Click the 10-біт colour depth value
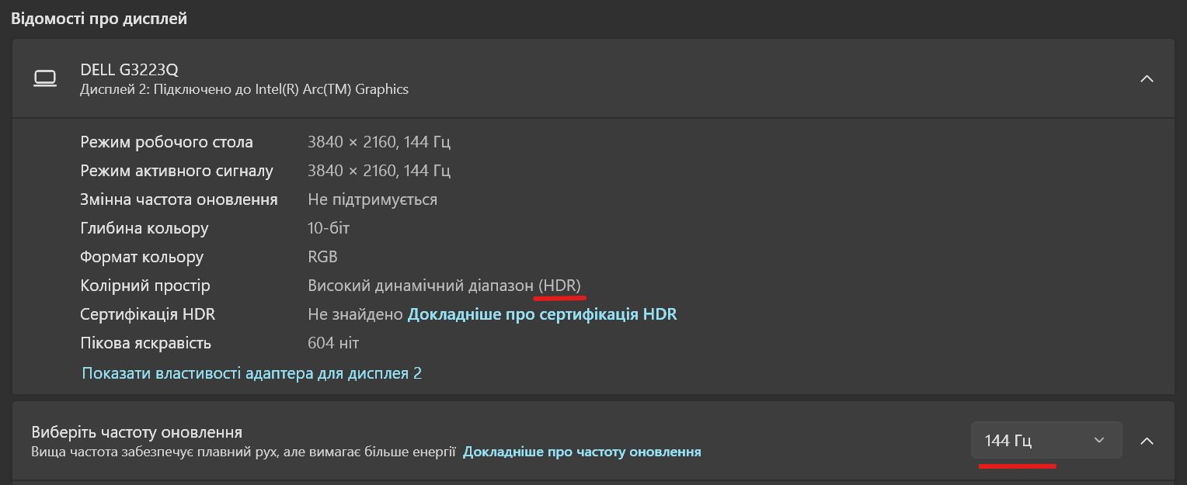This screenshot has height=485, width=1187. point(329,228)
